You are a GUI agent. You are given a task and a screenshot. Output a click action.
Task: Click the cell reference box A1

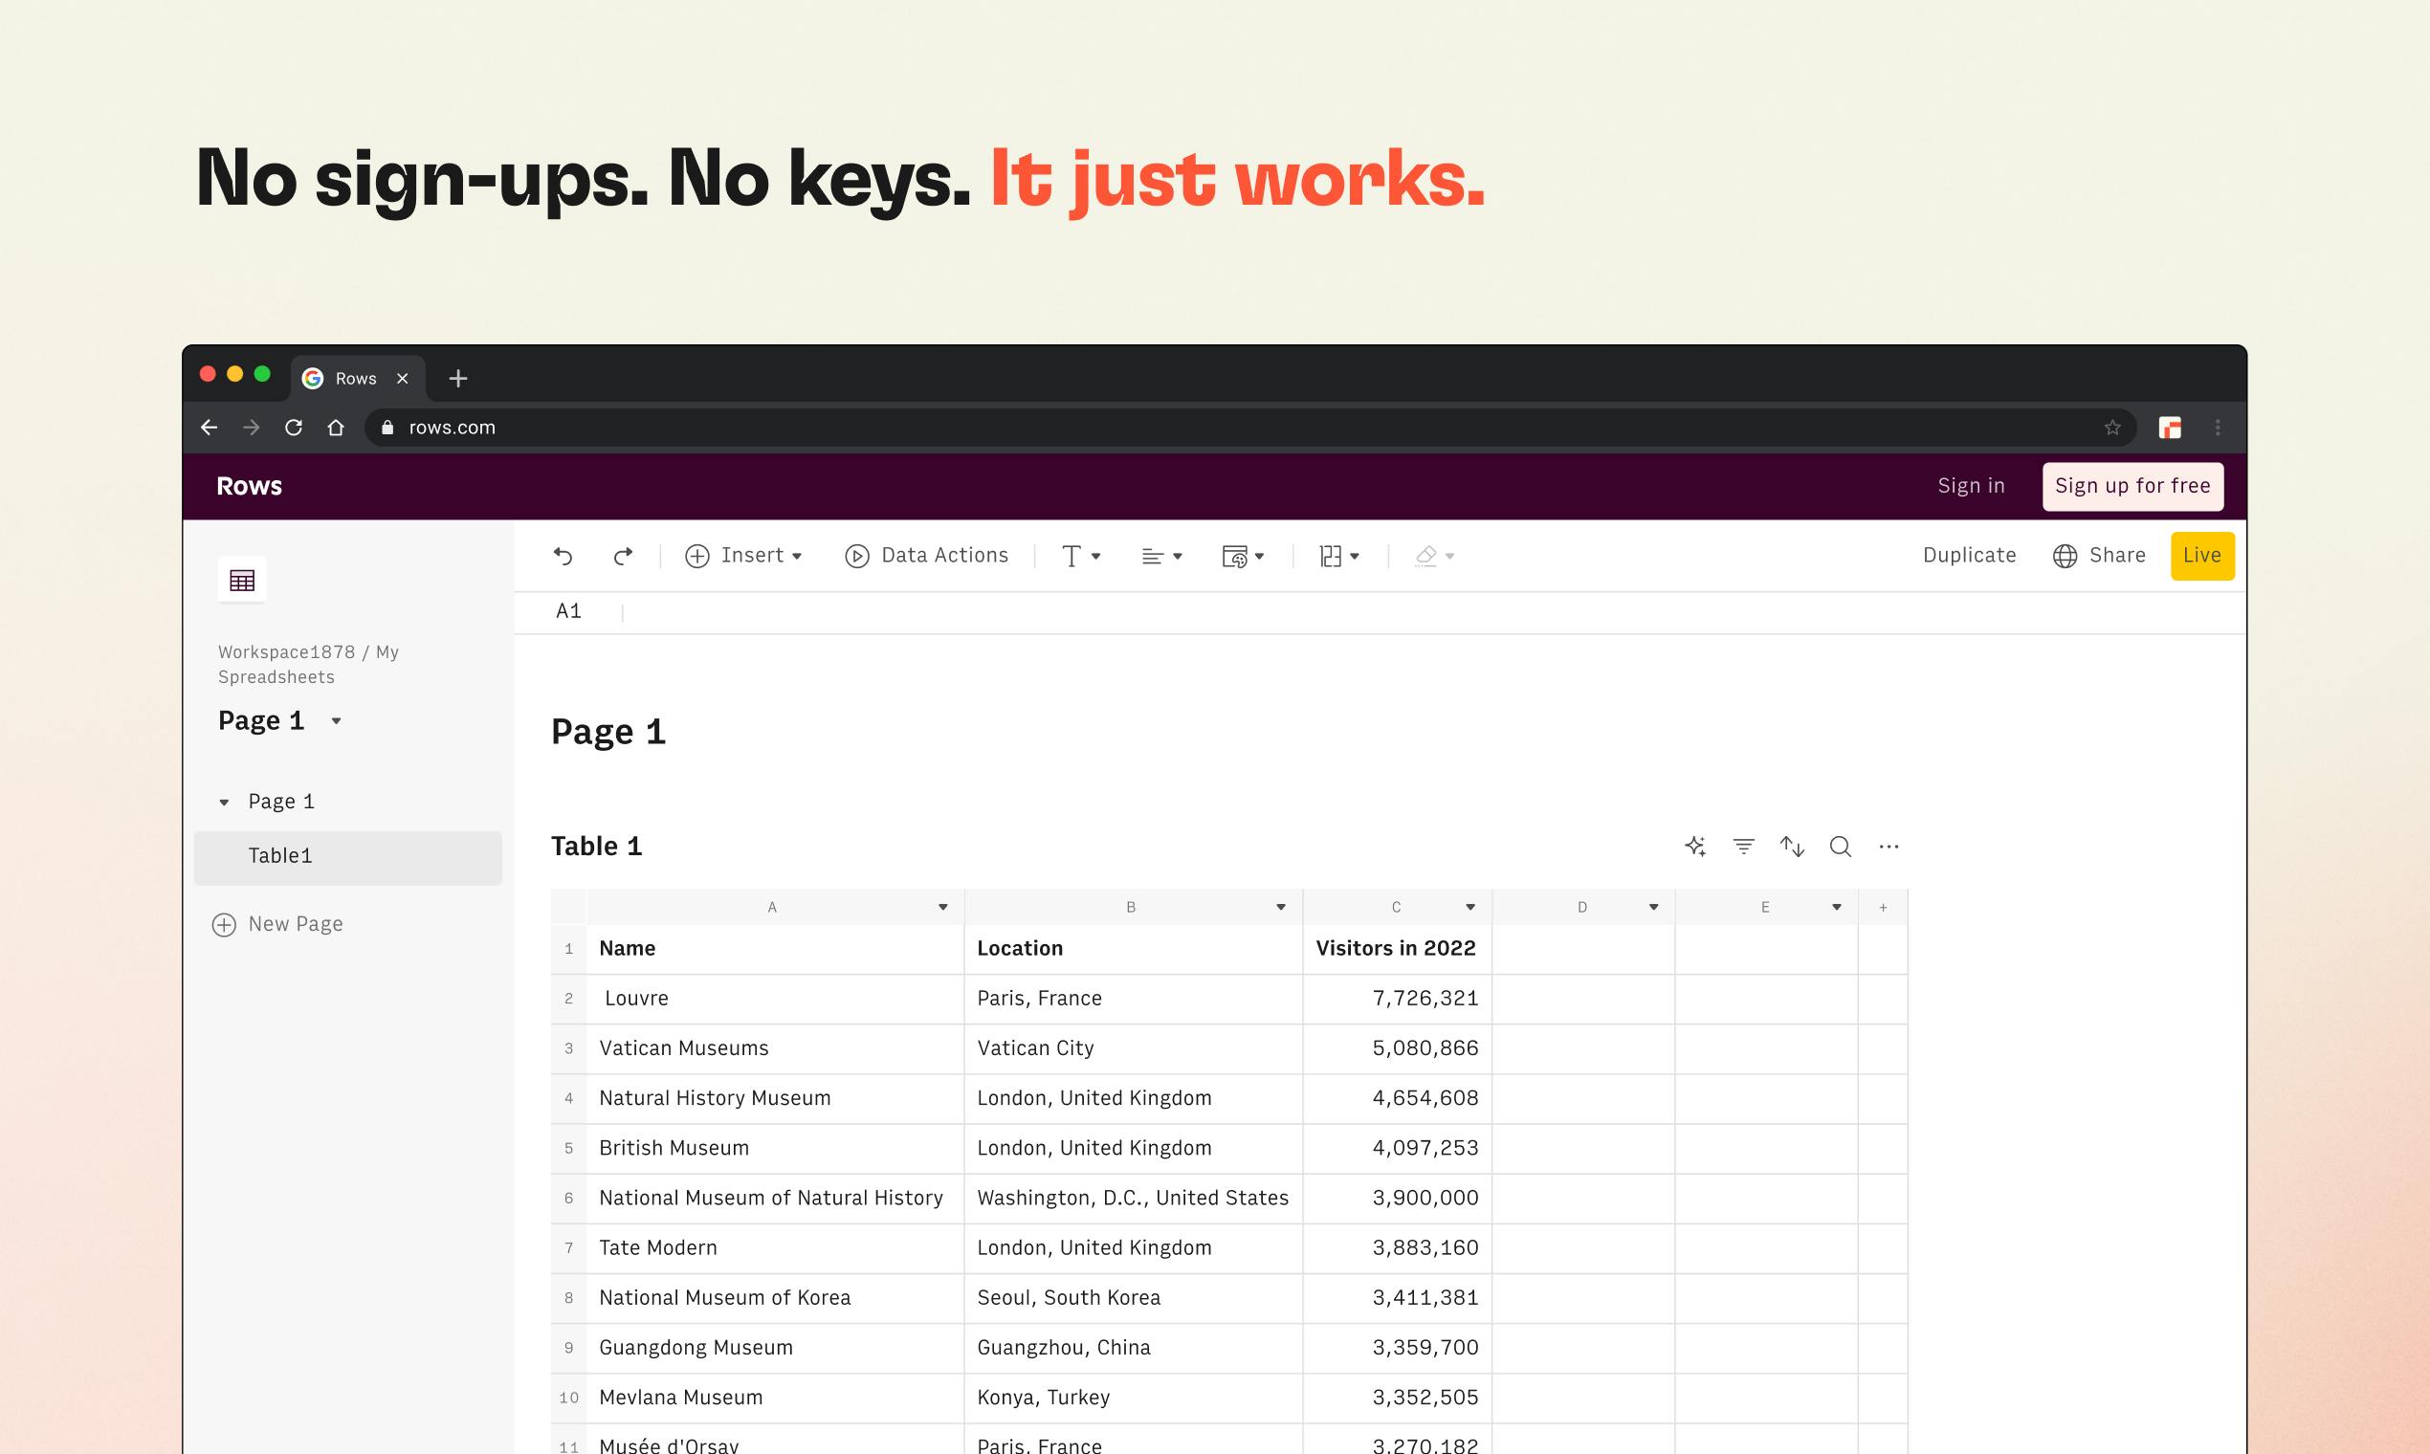(568, 611)
